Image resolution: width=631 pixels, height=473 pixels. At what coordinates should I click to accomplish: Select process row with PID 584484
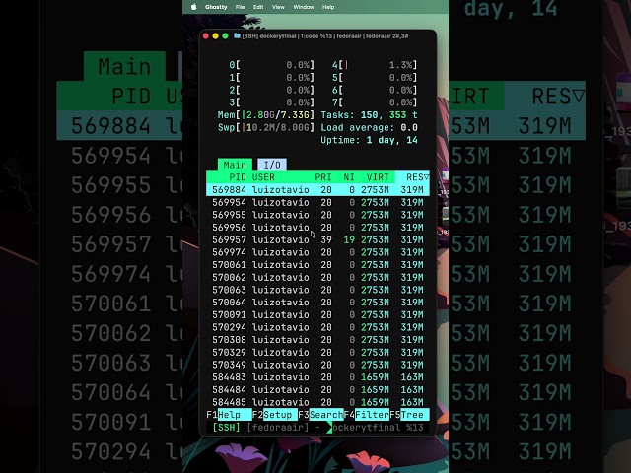click(x=317, y=389)
